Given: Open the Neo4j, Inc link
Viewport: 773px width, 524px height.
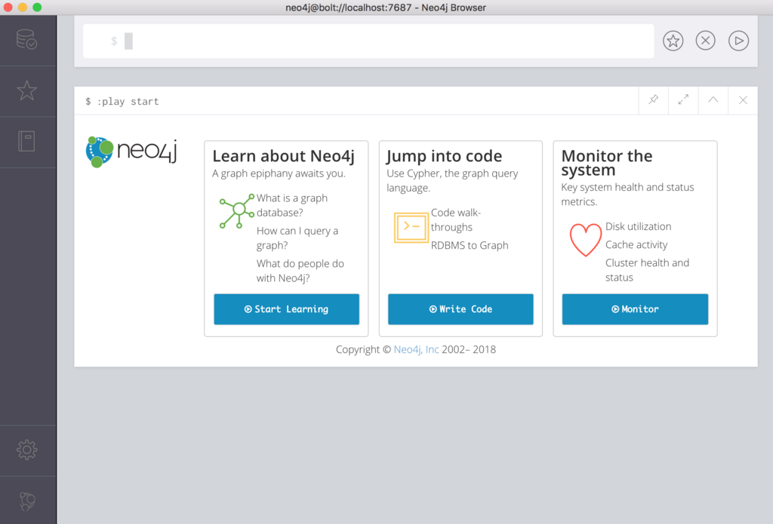Looking at the screenshot, I should (416, 350).
